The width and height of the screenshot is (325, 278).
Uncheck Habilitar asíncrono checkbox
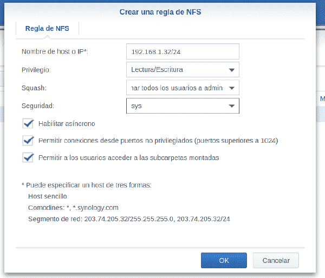[x=28, y=124]
